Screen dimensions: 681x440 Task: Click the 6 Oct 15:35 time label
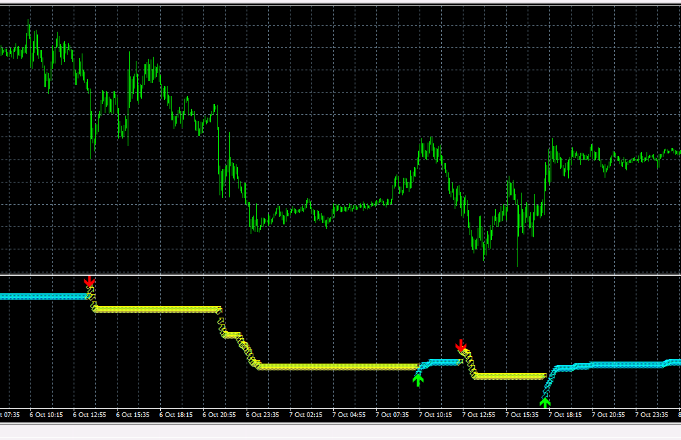click(x=134, y=415)
